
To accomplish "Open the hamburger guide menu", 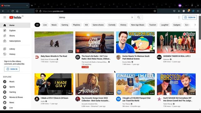I will (x=5, y=17).
